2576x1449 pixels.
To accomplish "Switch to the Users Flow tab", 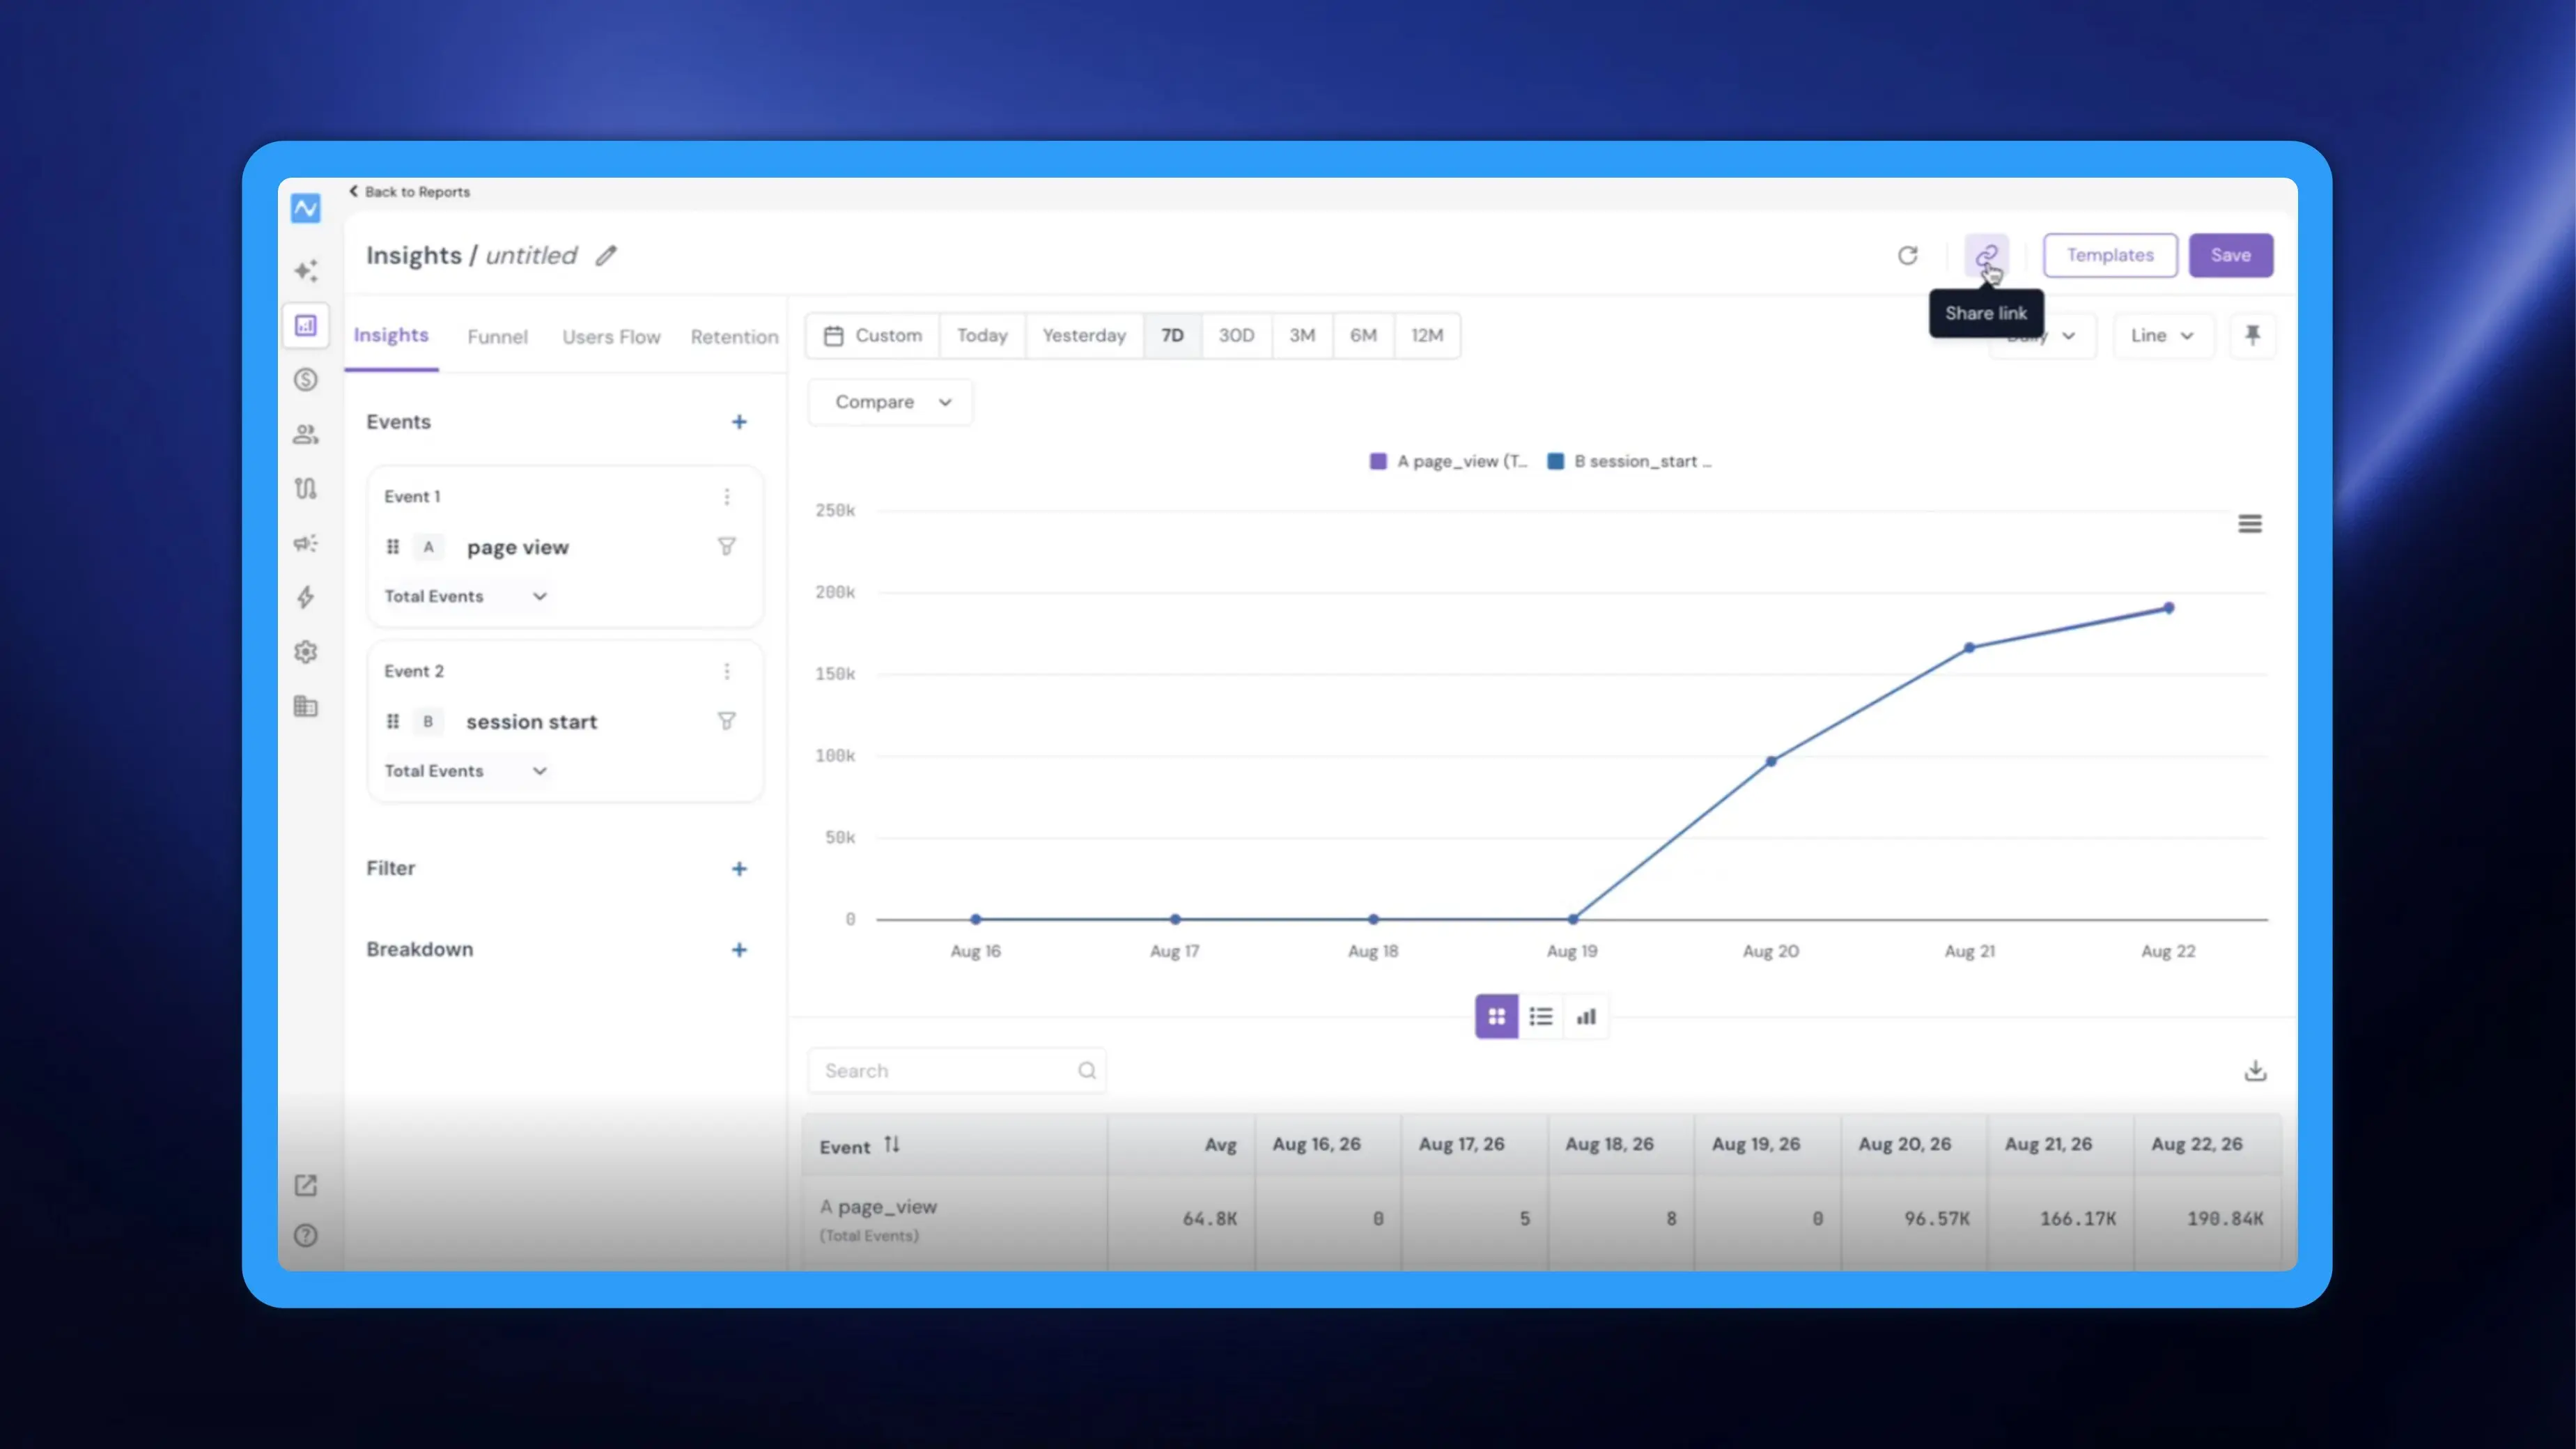I will point(611,337).
